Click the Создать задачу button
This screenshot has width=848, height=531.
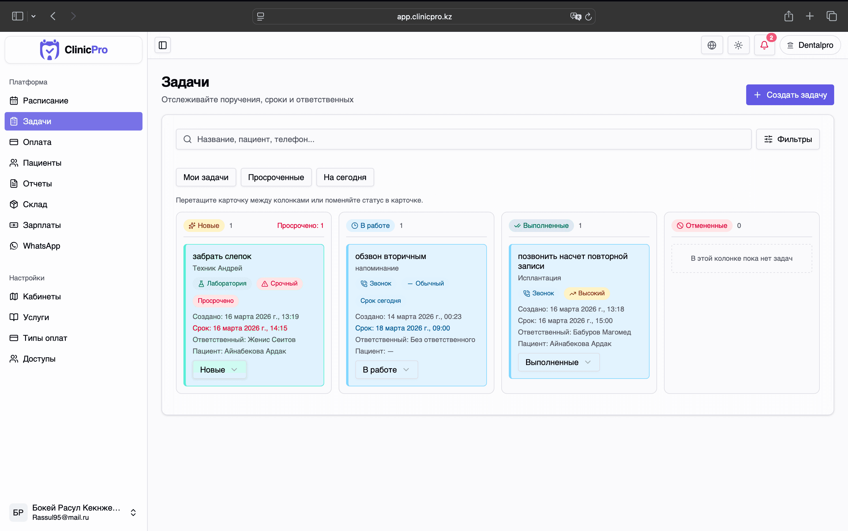coord(790,95)
